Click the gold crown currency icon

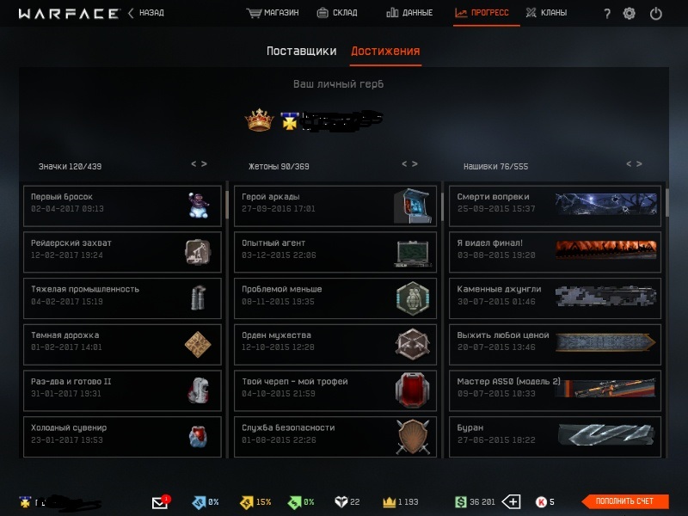coord(390,502)
